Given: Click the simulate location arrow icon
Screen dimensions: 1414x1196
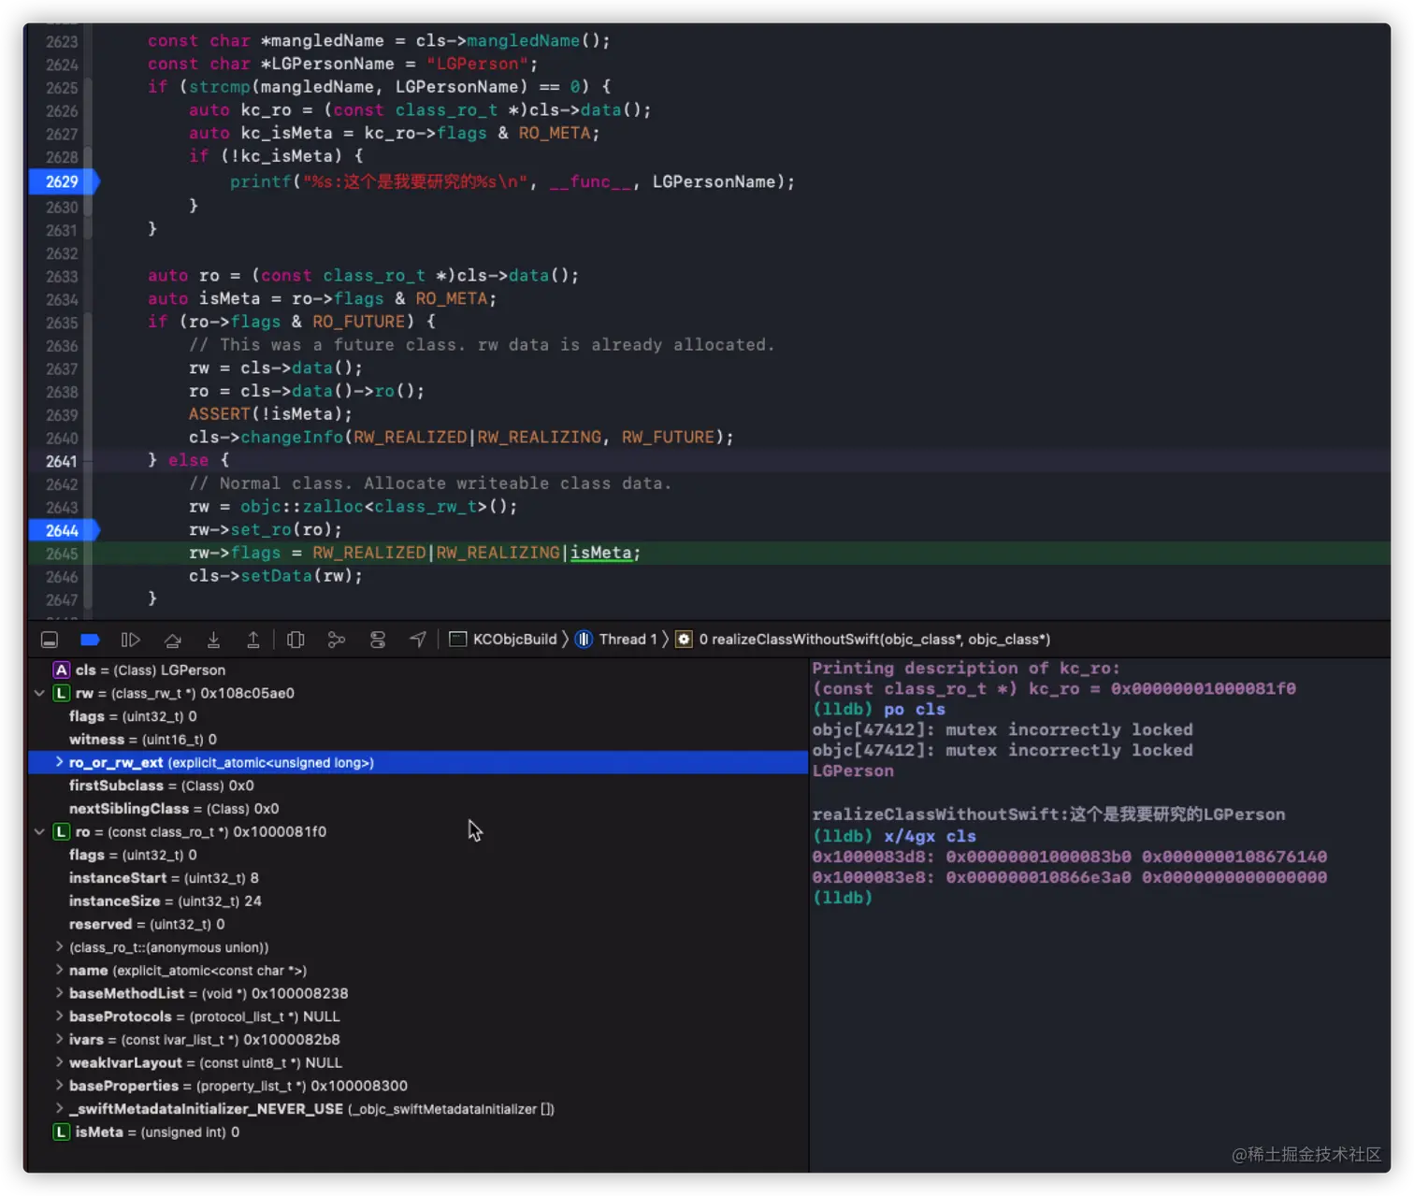Looking at the screenshot, I should point(418,640).
